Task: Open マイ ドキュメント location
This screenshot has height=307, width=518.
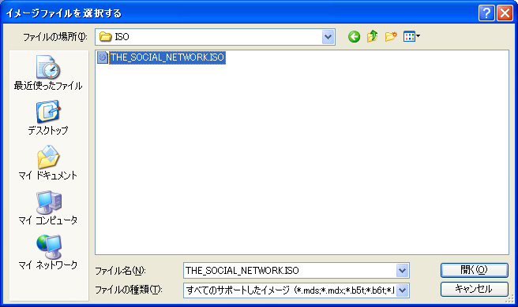Action: (x=48, y=163)
